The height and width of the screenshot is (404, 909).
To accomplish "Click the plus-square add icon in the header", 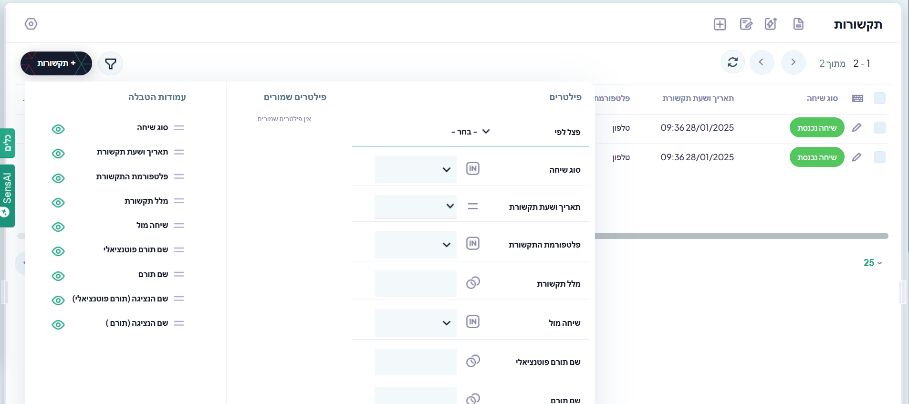I will 720,24.
